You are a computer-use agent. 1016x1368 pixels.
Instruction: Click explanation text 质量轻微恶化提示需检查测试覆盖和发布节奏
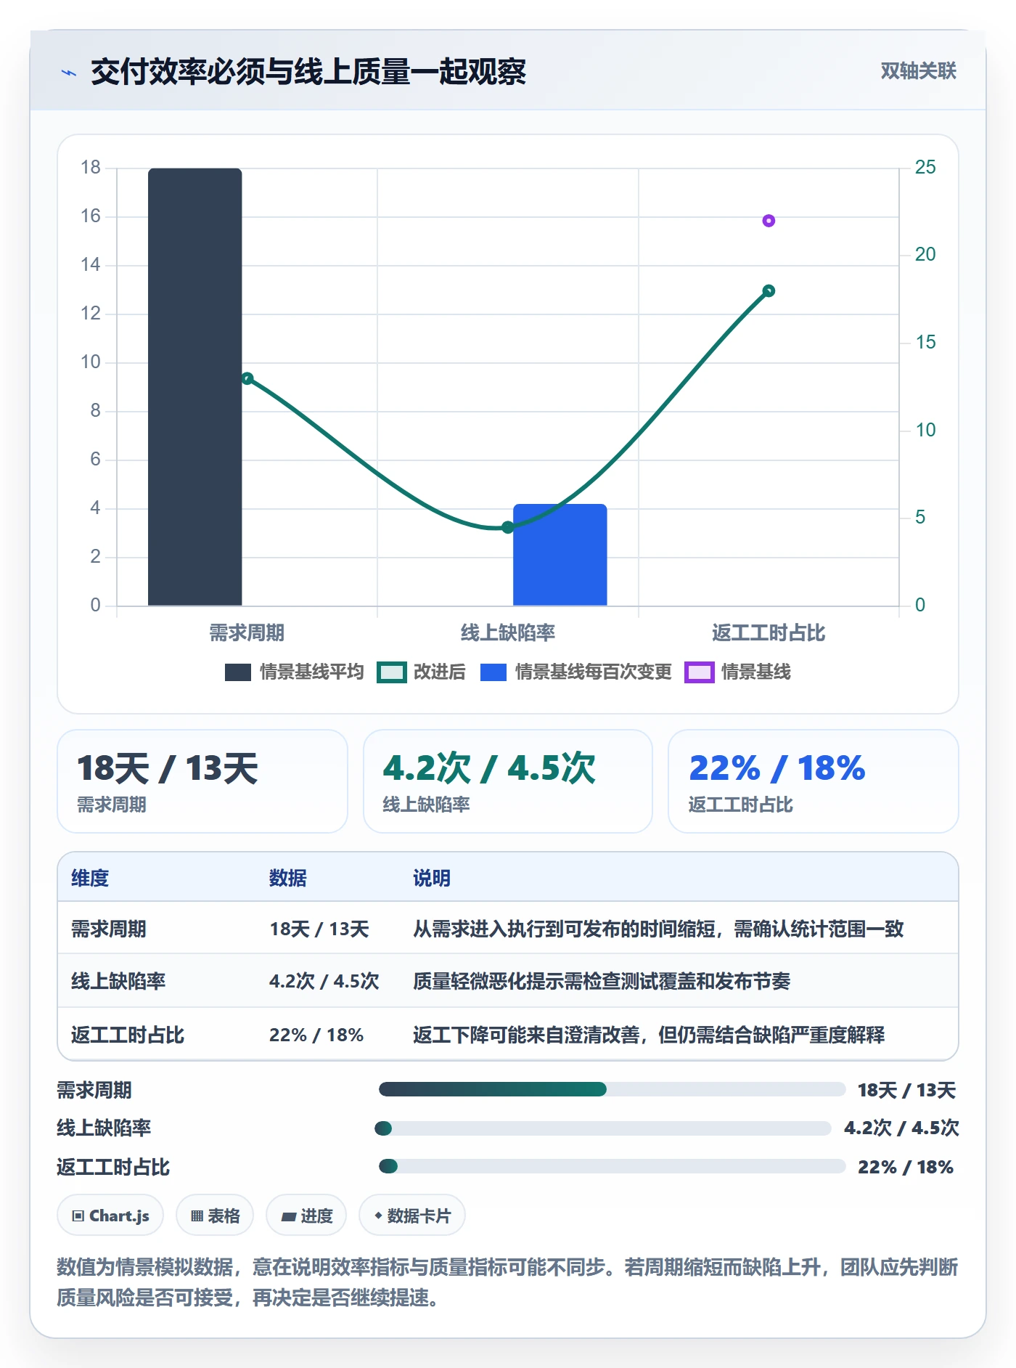tap(602, 981)
